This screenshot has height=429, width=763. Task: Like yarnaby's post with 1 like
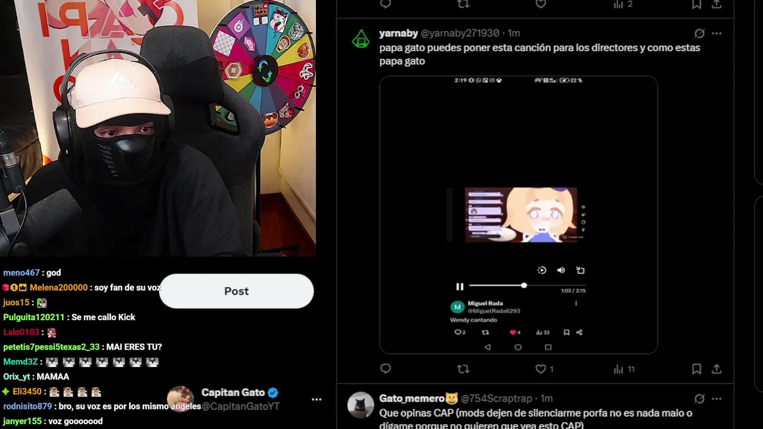(x=544, y=369)
